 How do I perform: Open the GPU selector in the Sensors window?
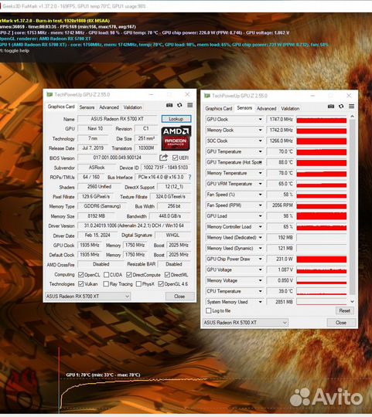click(x=245, y=322)
